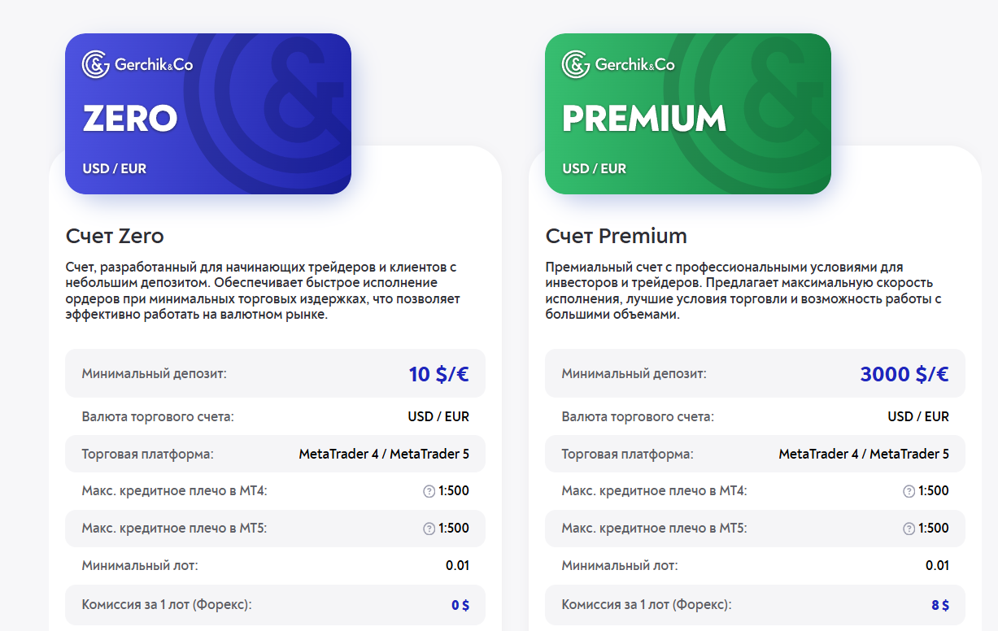Click the Zero commission value 0 $
The image size is (998, 631).
click(x=460, y=605)
